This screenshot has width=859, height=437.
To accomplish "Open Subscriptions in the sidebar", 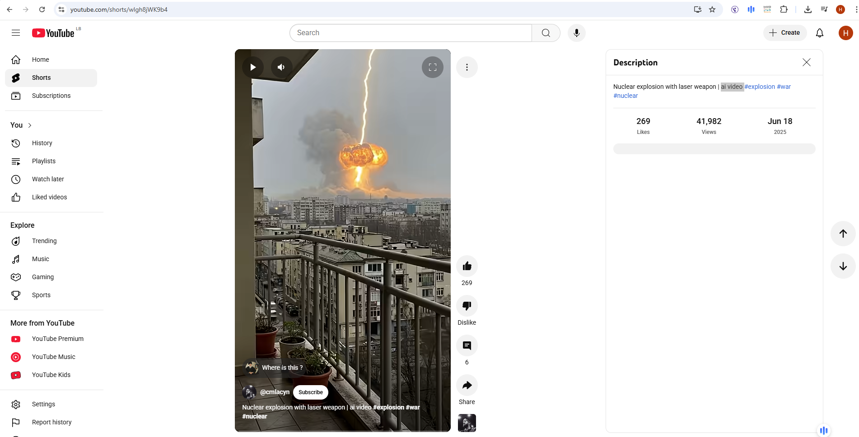I will 51,96.
